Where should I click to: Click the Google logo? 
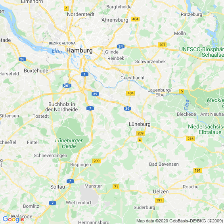pos(13,219)
